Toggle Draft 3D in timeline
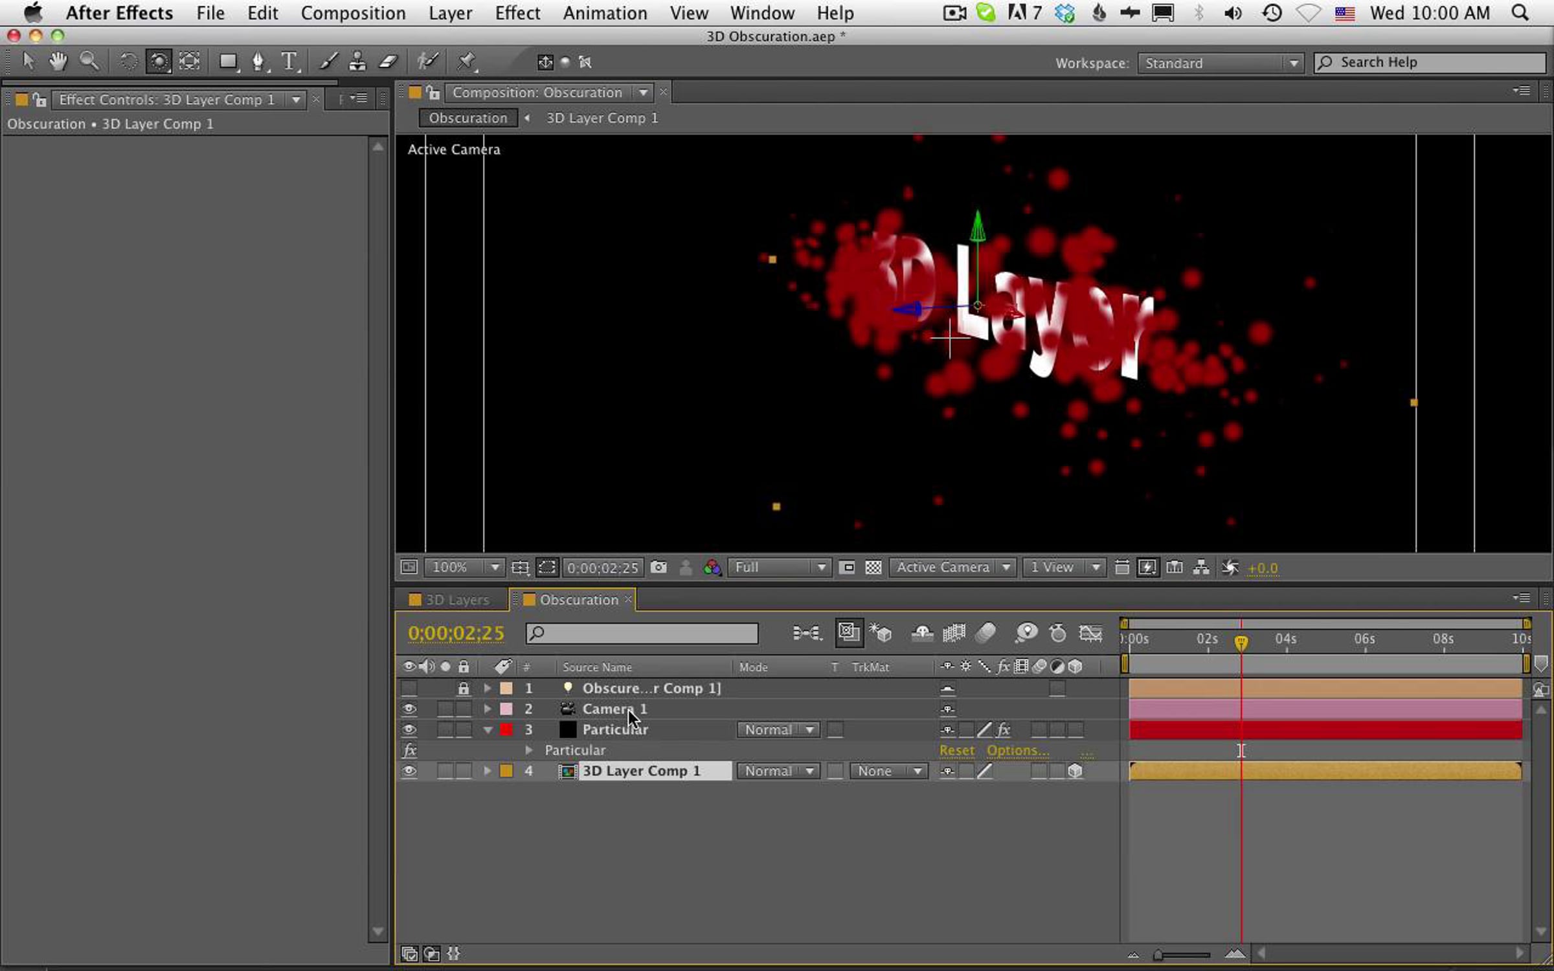 pos(881,632)
